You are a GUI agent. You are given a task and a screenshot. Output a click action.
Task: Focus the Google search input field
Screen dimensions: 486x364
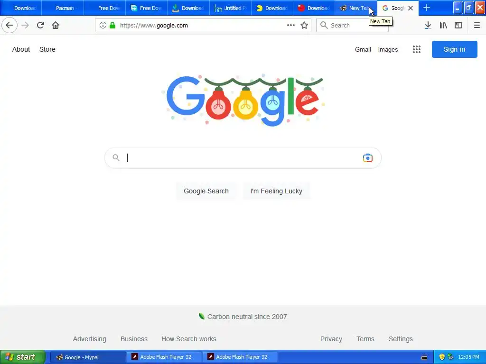coord(243,158)
